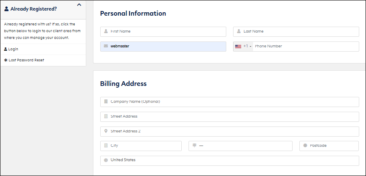
Task: Click the Billing Address heading
Action: (x=123, y=84)
